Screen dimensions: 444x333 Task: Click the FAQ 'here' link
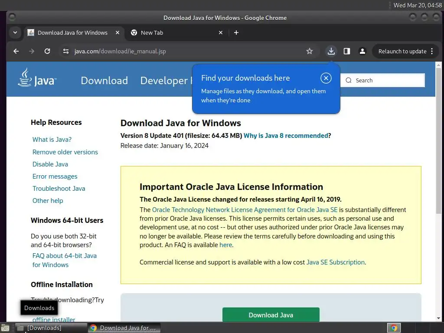[x=225, y=245]
